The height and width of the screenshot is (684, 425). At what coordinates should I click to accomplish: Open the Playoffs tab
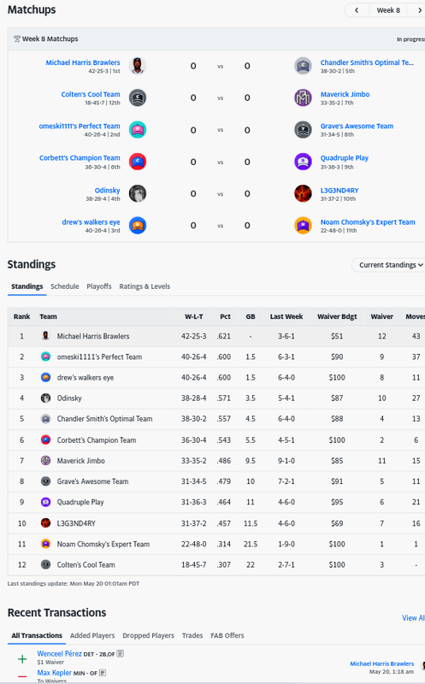coord(99,286)
